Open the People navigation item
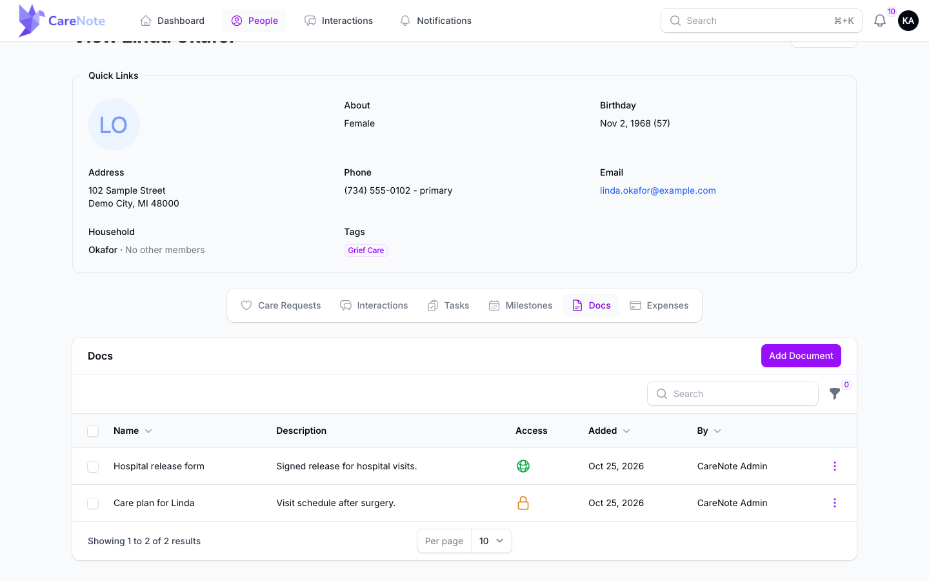The width and height of the screenshot is (929, 581). (254, 21)
